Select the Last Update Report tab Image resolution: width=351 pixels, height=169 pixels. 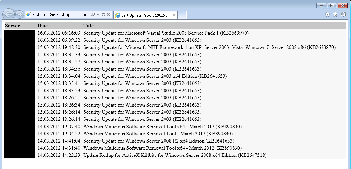point(145,15)
